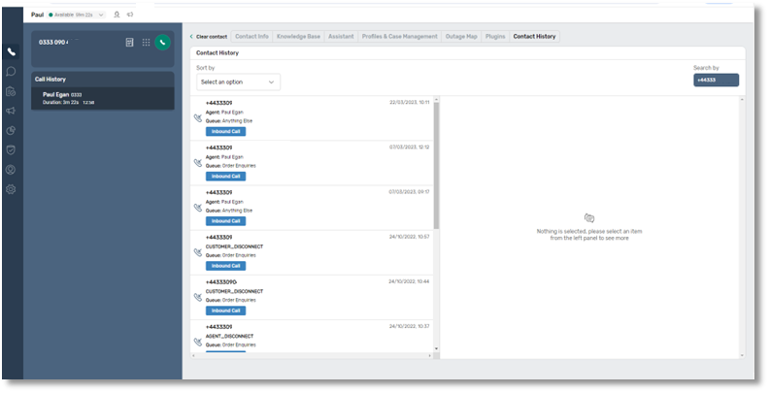Click the Search by input field
This screenshot has height=393, width=769.
coord(716,81)
